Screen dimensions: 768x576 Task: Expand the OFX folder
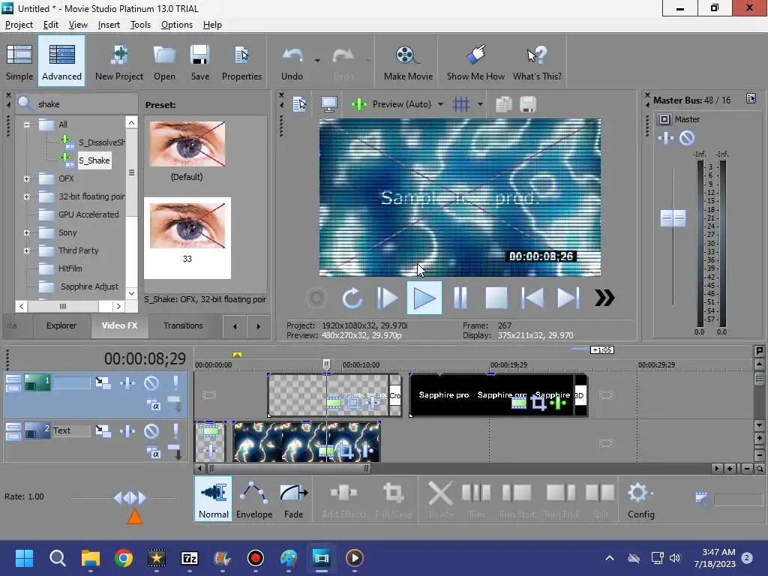[x=26, y=178]
